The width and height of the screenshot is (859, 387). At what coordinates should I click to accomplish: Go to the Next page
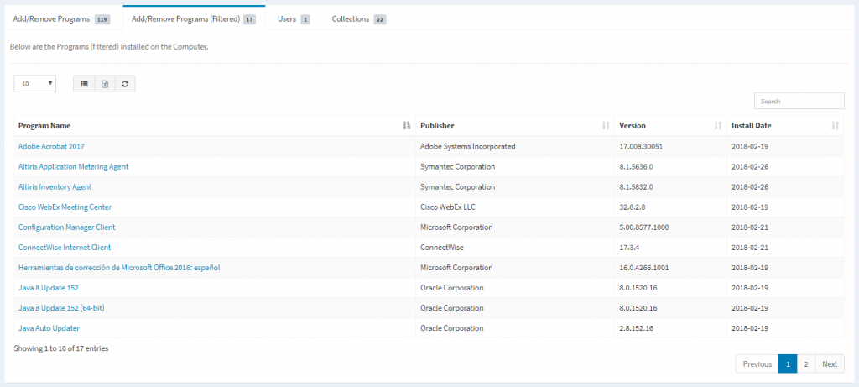click(x=829, y=363)
